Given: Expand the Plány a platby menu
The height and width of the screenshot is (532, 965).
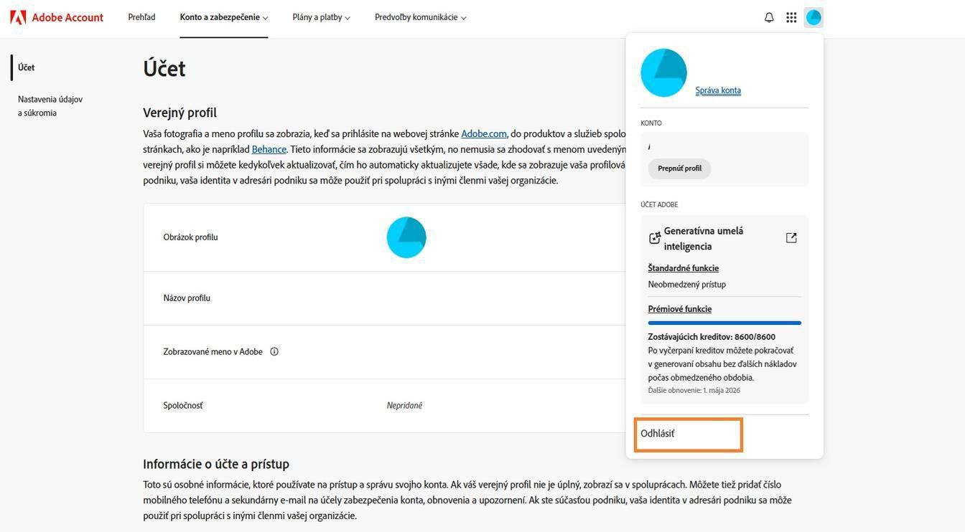Looking at the screenshot, I should [321, 17].
